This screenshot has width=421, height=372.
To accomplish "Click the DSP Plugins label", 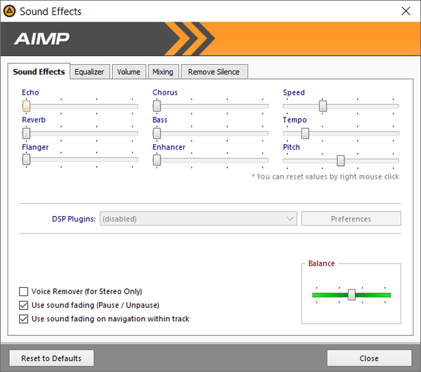I will pyautogui.click(x=74, y=218).
